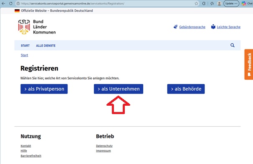The width and height of the screenshot is (253, 164).
Task: Register als Unternehmen
Action: point(119,89)
